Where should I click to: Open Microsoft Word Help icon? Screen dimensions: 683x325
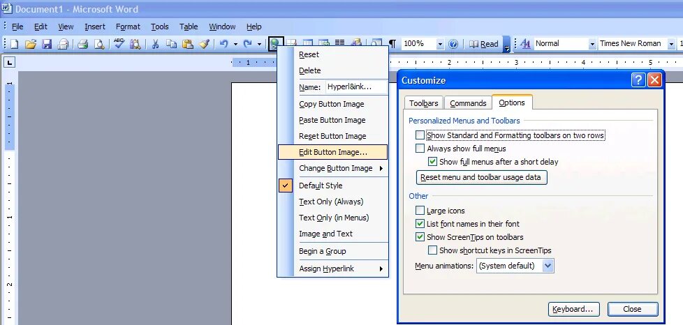pyautogui.click(x=453, y=43)
